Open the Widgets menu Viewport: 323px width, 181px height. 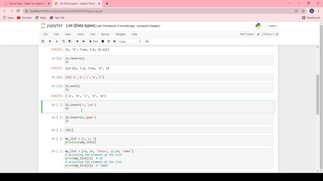coord(120,34)
